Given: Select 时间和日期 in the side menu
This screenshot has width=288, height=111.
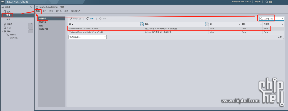Looking at the screenshot, I should point(43,29).
